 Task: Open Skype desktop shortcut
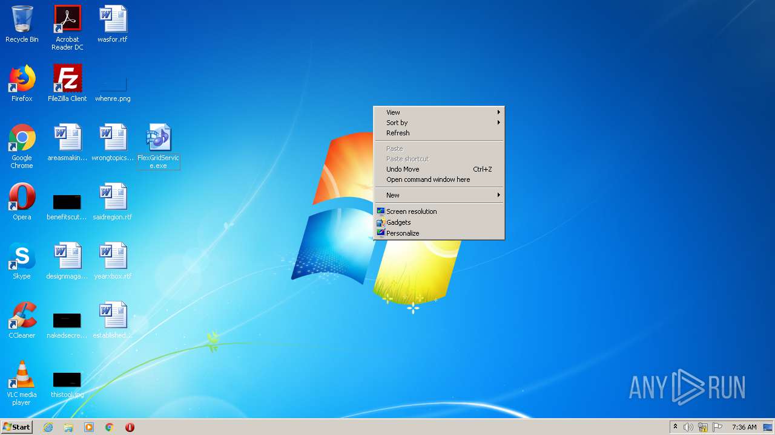pyautogui.click(x=22, y=261)
